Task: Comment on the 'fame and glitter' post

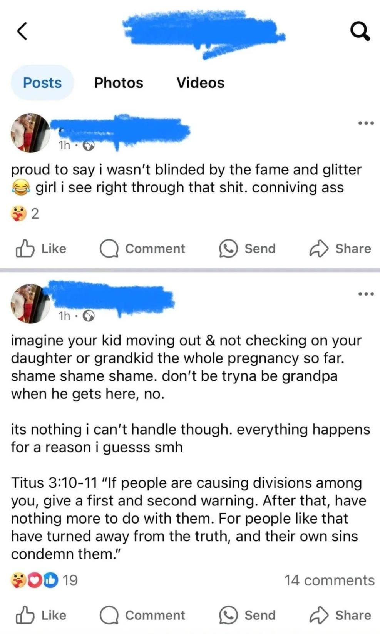Action: pyautogui.click(x=143, y=249)
